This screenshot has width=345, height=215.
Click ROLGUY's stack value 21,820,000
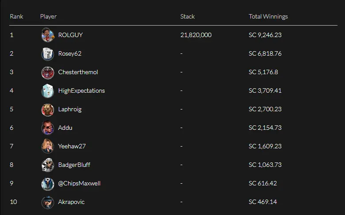pos(196,35)
